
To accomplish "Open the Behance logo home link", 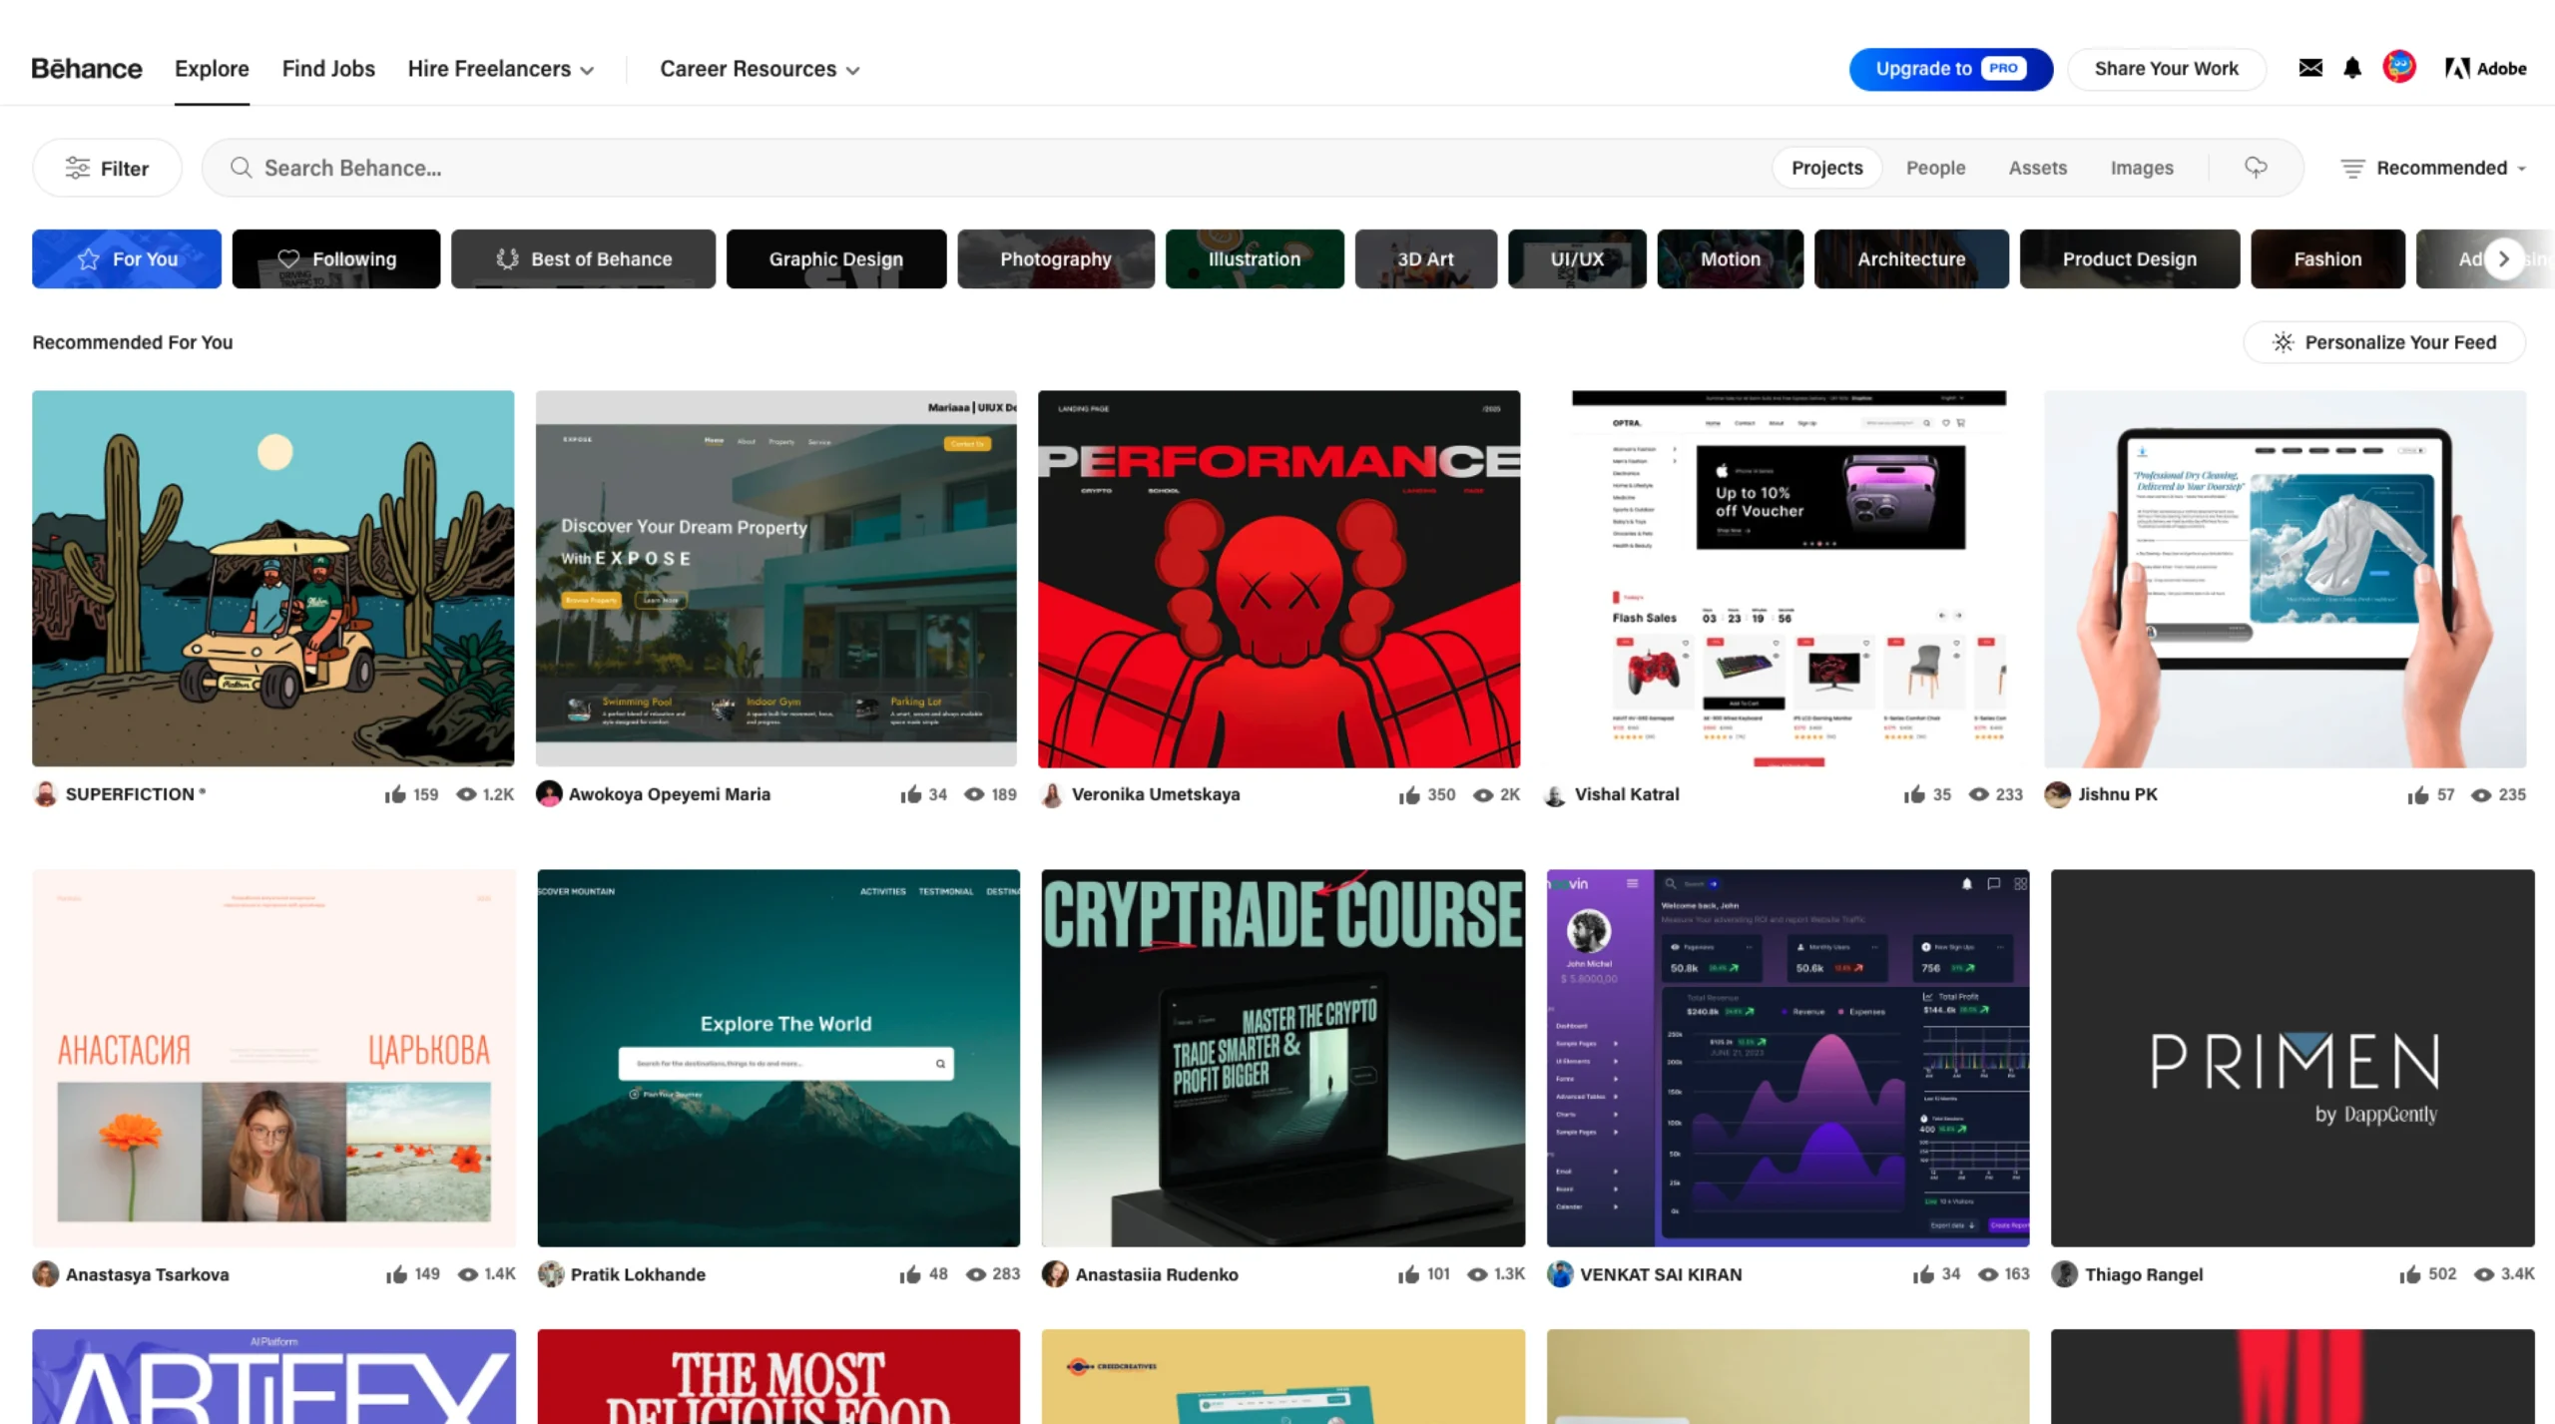I will [x=87, y=68].
